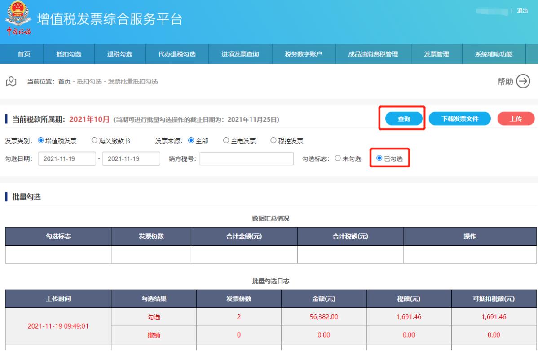Select the 已勾选 status option

click(x=379, y=158)
